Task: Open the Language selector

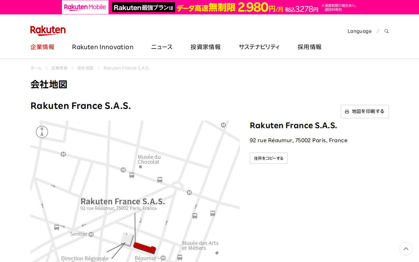Action: click(359, 30)
